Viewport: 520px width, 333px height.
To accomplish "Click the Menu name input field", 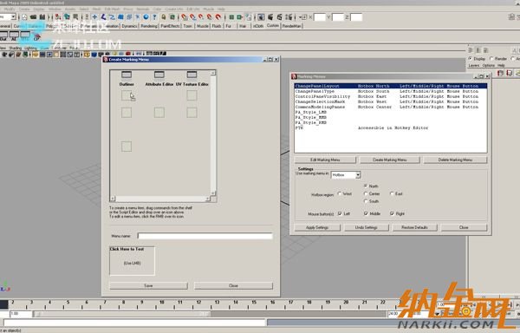I will click(x=205, y=236).
